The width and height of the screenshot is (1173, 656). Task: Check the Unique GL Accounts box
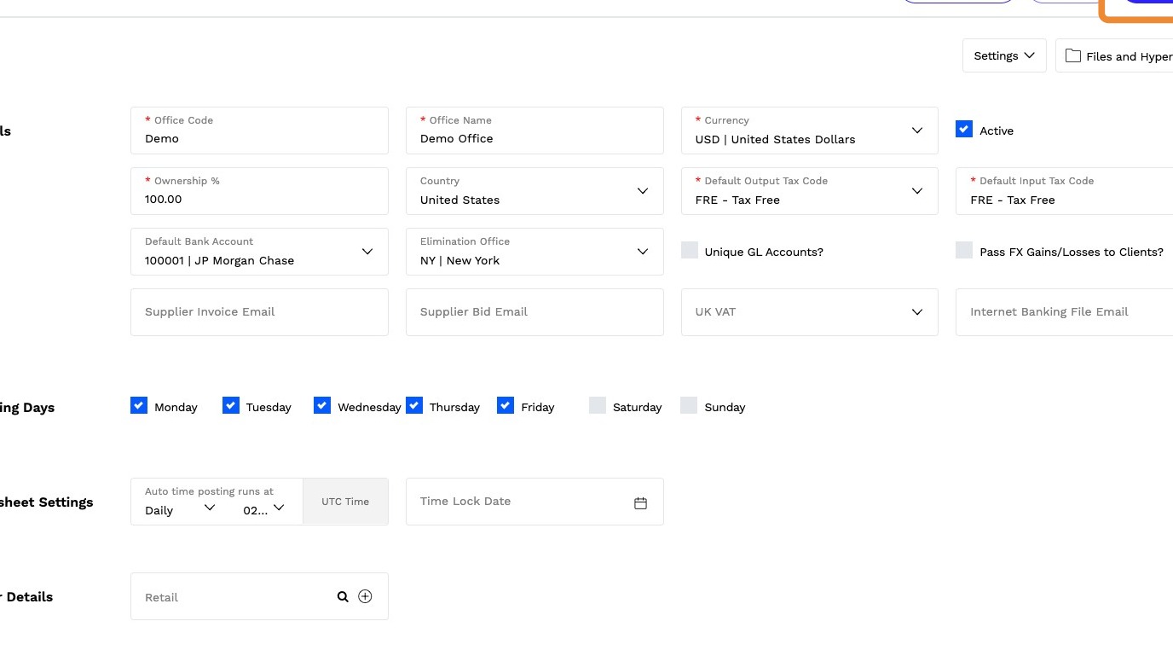tap(690, 251)
